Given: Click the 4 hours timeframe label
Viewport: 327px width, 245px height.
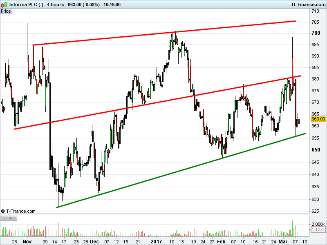Looking at the screenshot, I should (56, 4).
